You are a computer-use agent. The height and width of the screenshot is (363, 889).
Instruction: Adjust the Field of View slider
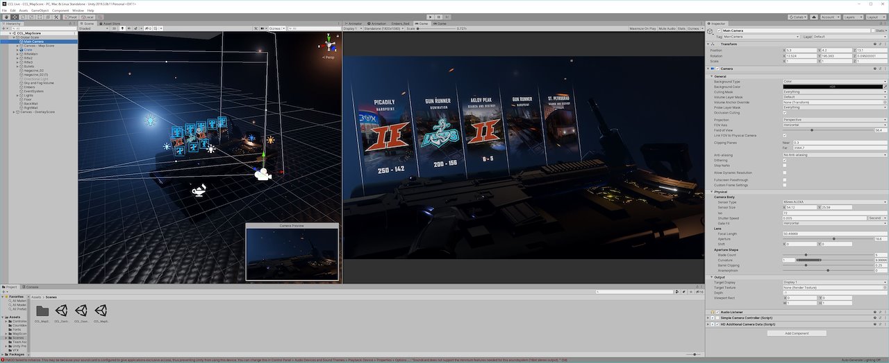coord(827,130)
